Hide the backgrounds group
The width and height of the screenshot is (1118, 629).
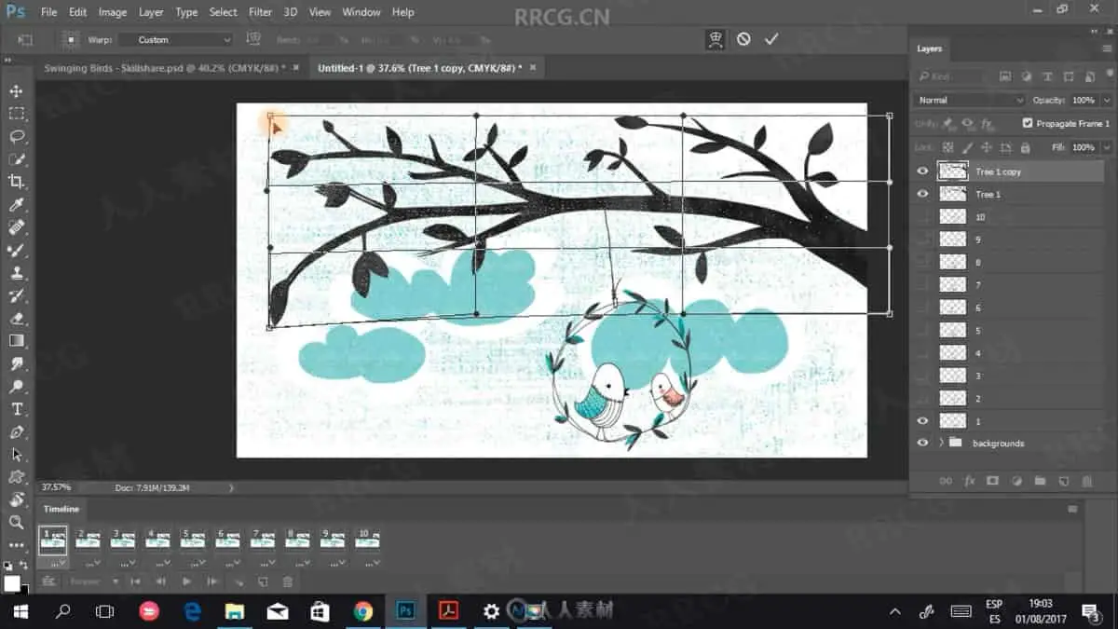tap(922, 444)
